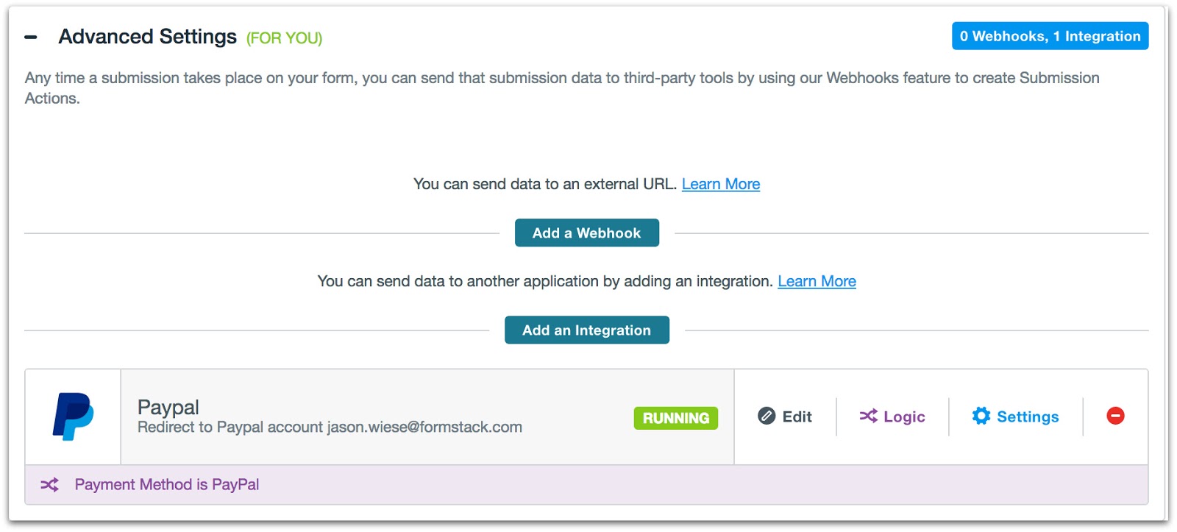
Task: Click the Advanced Settings heading
Action: [147, 37]
